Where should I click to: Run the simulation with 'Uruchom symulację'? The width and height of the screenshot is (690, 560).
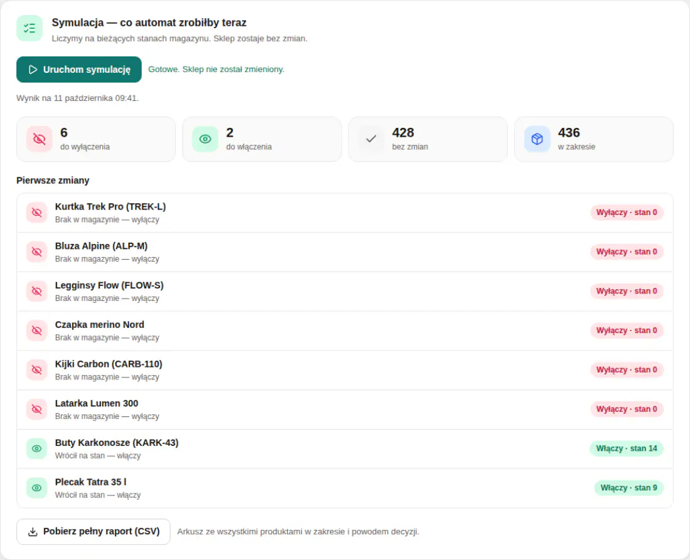pyautogui.click(x=79, y=70)
